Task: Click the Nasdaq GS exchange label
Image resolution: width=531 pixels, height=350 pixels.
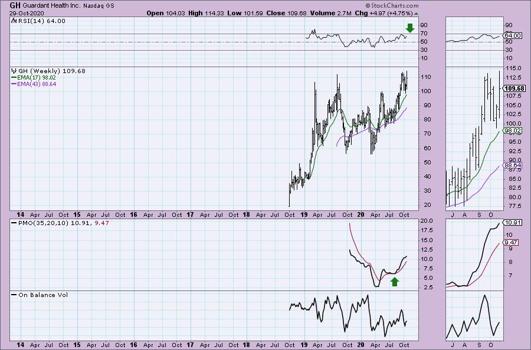Action: point(99,6)
